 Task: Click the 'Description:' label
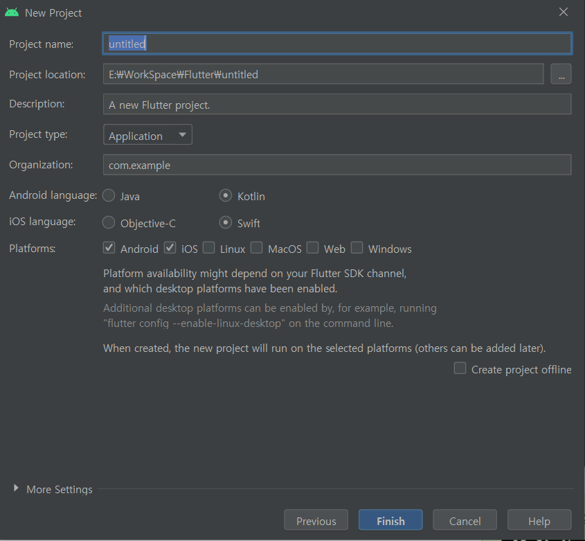[37, 104]
